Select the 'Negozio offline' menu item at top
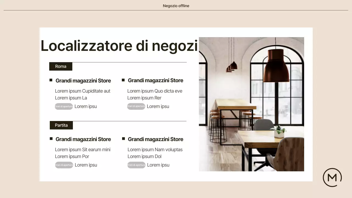 176,5
